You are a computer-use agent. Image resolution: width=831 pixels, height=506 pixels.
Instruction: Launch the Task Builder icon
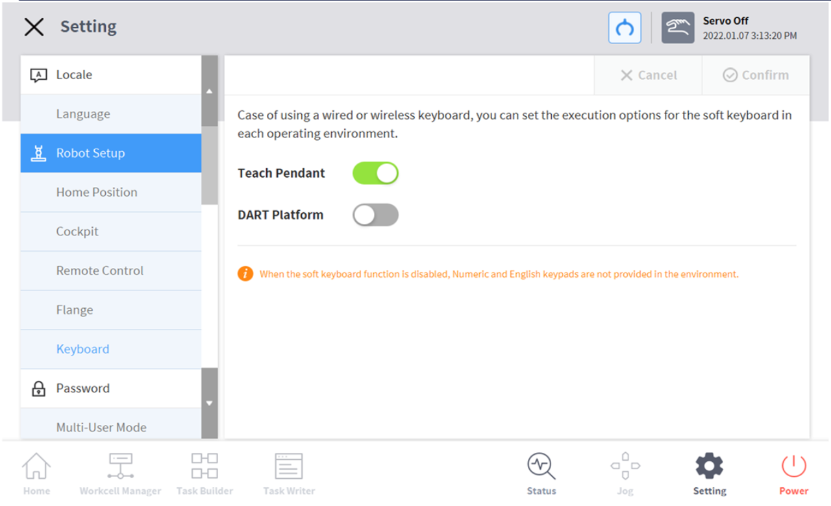coord(205,472)
